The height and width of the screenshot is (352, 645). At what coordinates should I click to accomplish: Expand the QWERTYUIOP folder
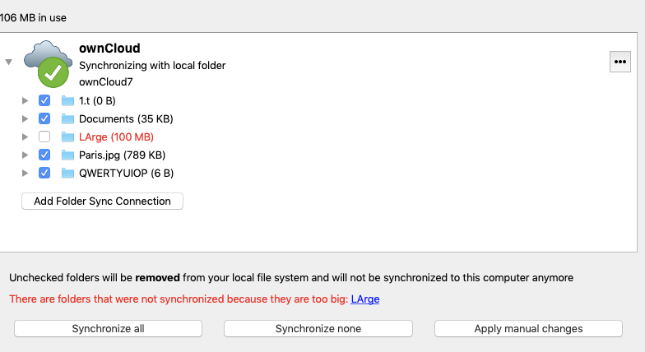[x=25, y=173]
